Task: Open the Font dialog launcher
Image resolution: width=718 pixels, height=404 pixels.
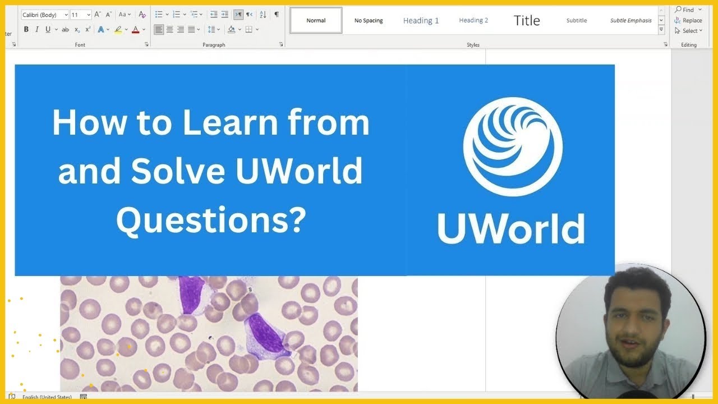Action: (146, 44)
